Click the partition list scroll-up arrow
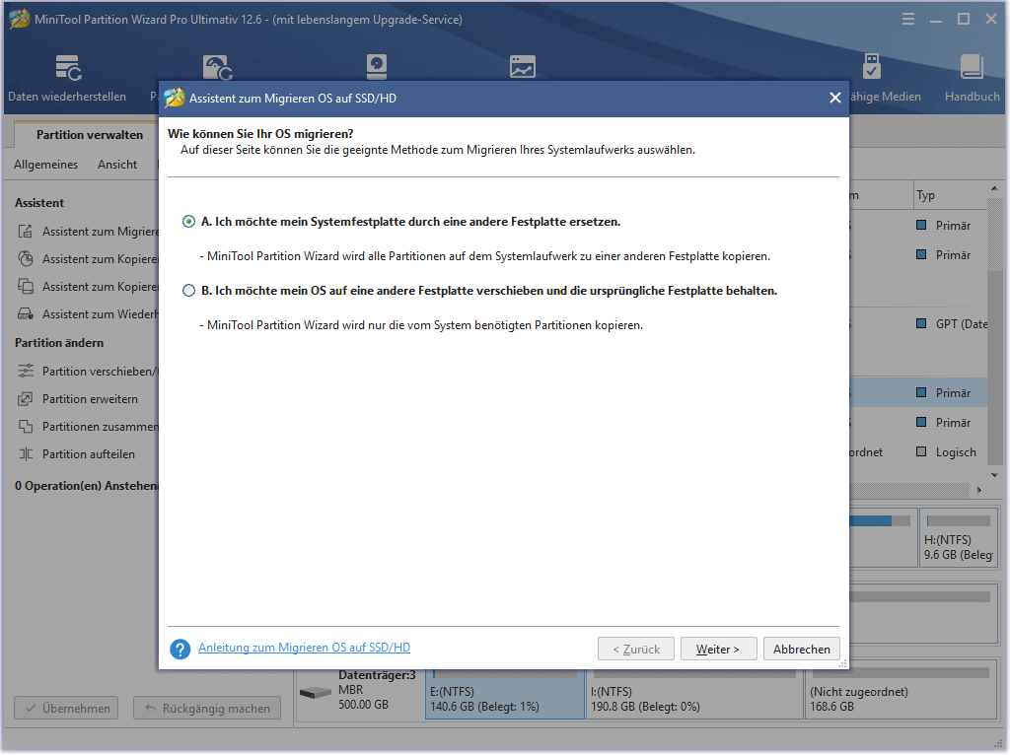 994,188
